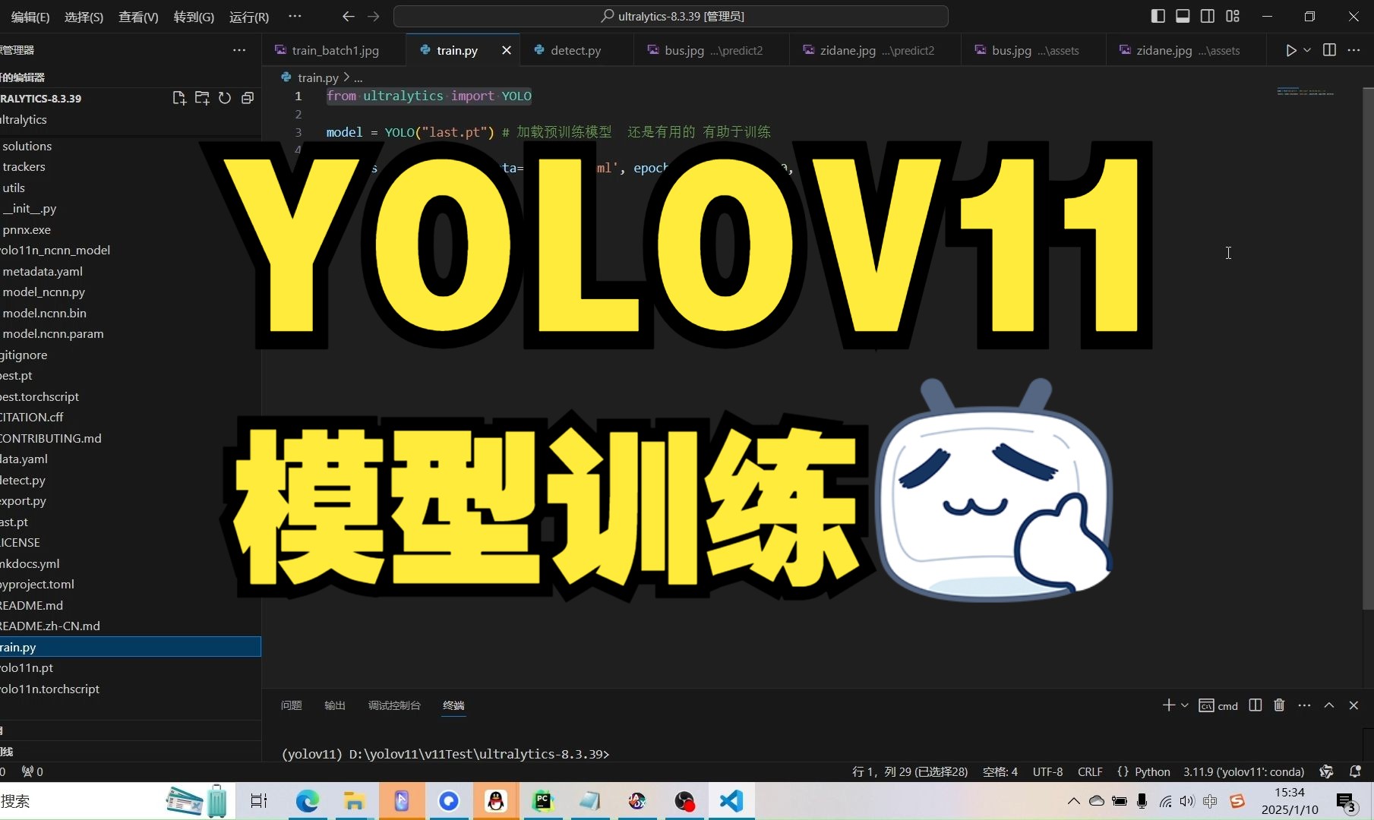Close the terminal panel
Screen dimensions: 1374x820
click(1353, 705)
